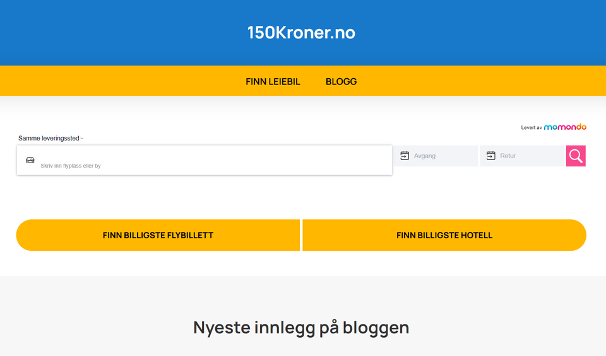Image resolution: width=606 pixels, height=356 pixels.
Task: Expand the Samme leveringssted dropdown
Action: coord(50,138)
